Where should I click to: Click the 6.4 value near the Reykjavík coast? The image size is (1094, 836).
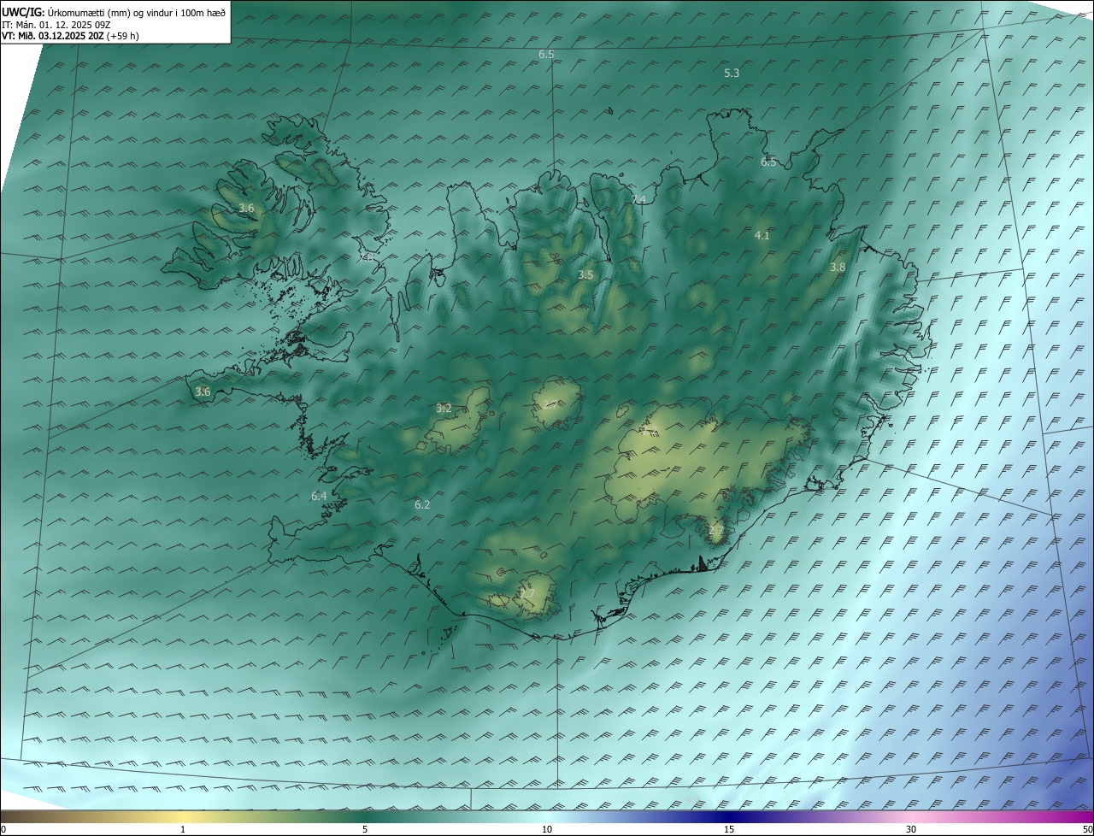(x=319, y=497)
